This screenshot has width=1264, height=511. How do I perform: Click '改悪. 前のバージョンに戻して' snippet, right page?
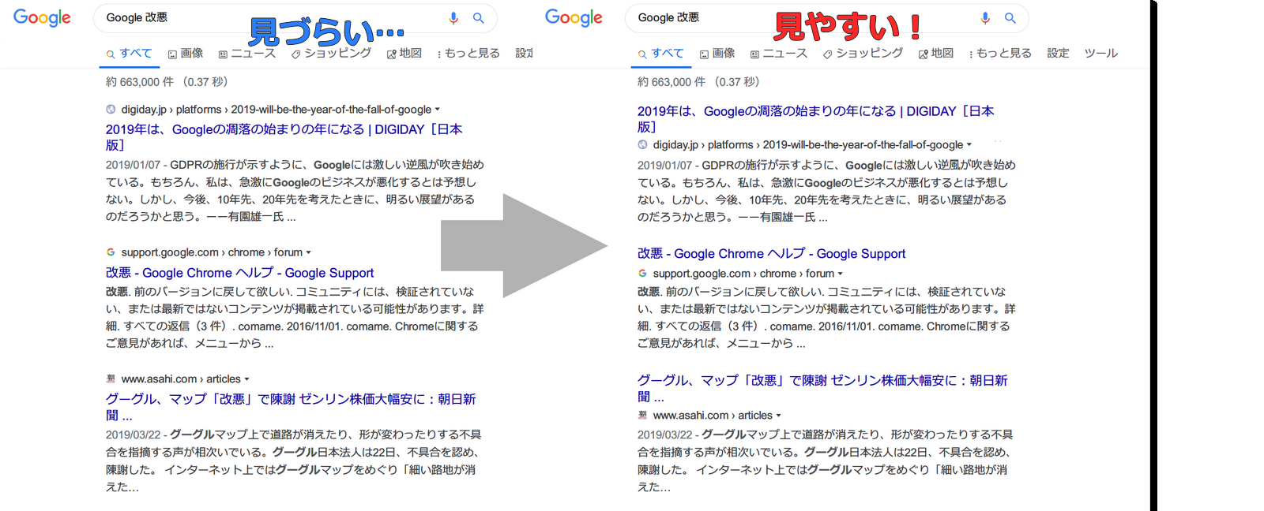pyautogui.click(x=826, y=318)
